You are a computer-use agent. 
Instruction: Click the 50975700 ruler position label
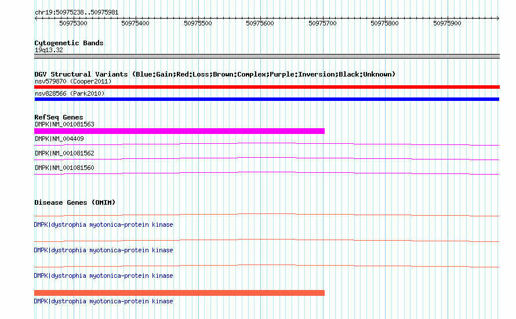point(322,23)
